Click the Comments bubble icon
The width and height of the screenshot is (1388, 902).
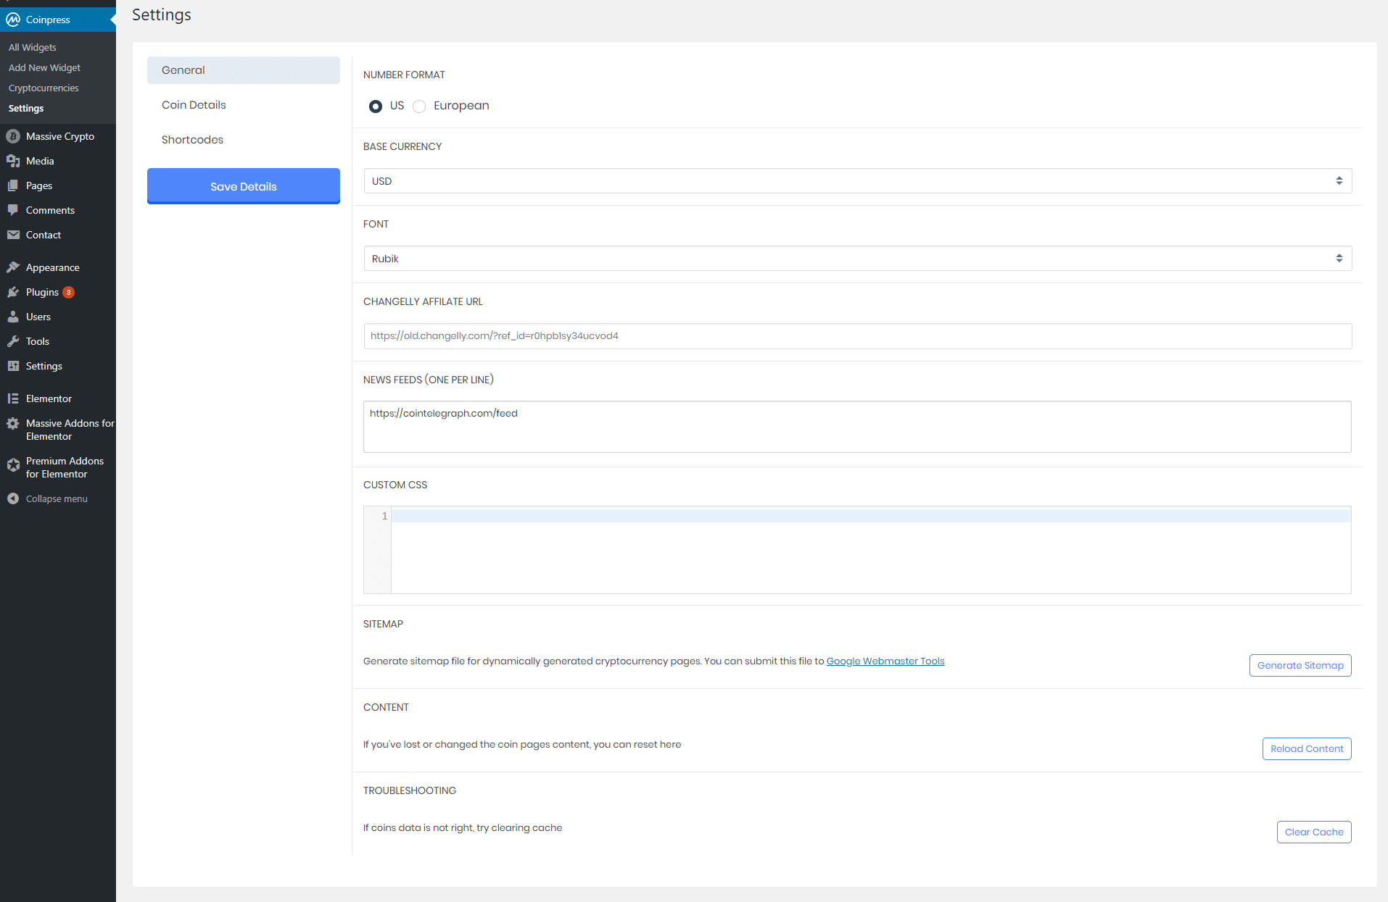tap(13, 210)
